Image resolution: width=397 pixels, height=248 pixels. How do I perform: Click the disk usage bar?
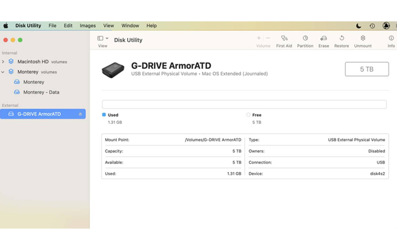click(x=244, y=104)
